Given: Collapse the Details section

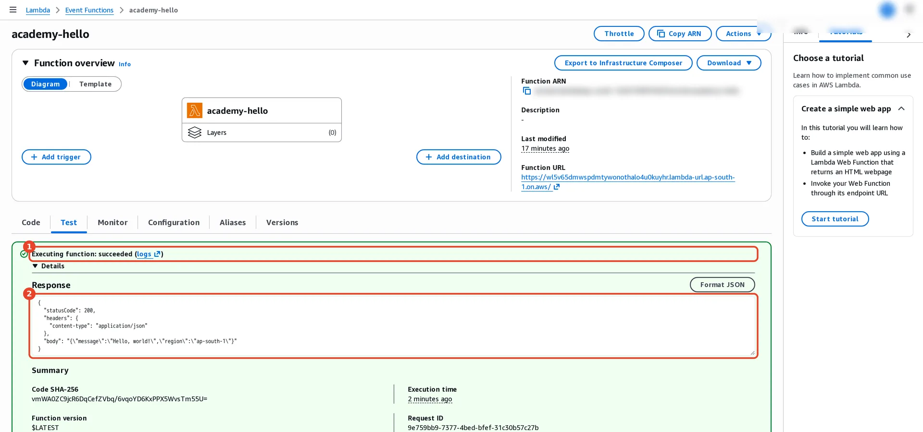Looking at the screenshot, I should tap(35, 266).
